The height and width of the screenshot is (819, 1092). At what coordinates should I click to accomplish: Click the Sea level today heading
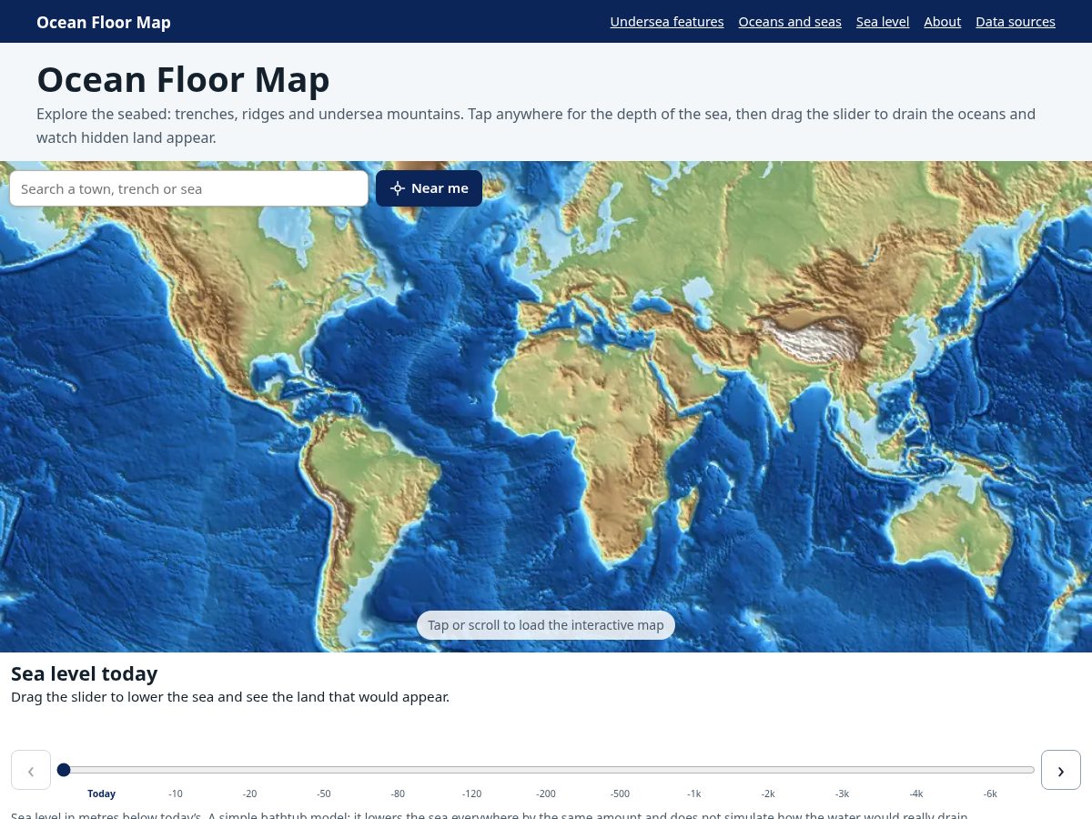click(85, 673)
